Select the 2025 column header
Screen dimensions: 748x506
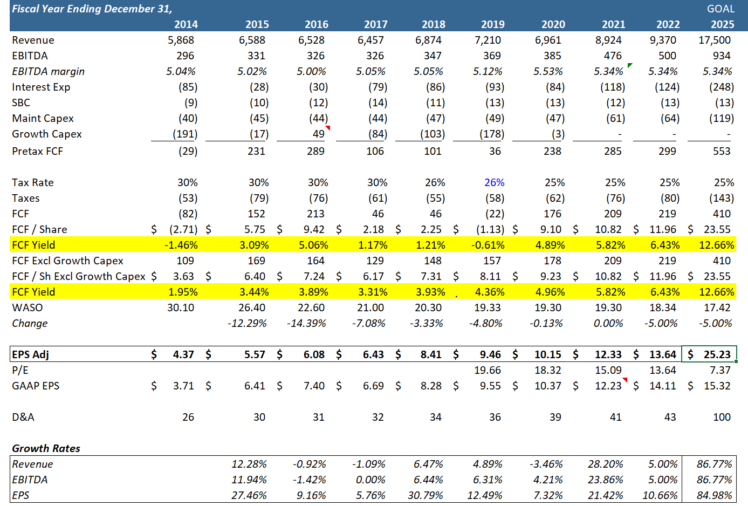coord(722,24)
